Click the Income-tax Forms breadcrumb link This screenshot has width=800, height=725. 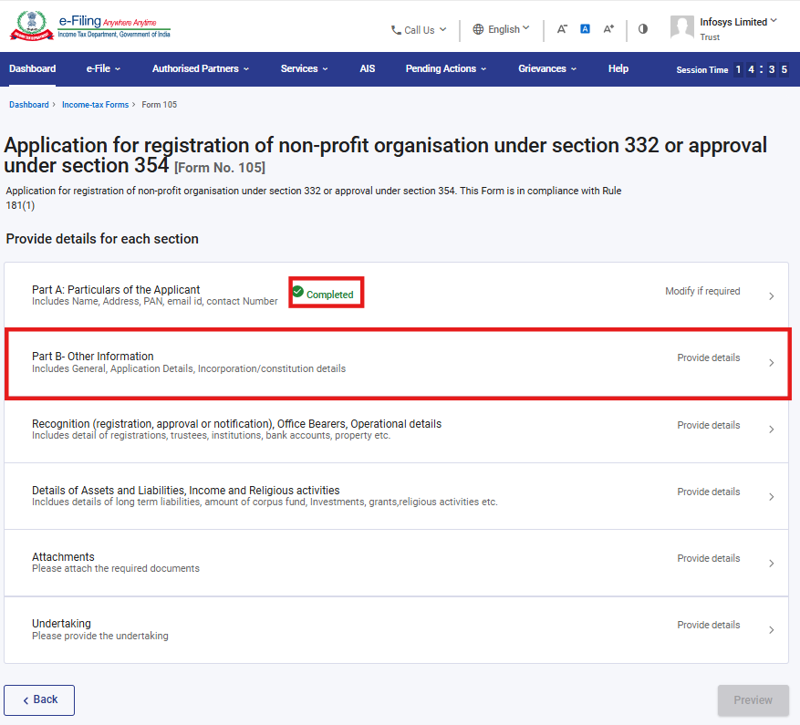click(95, 105)
